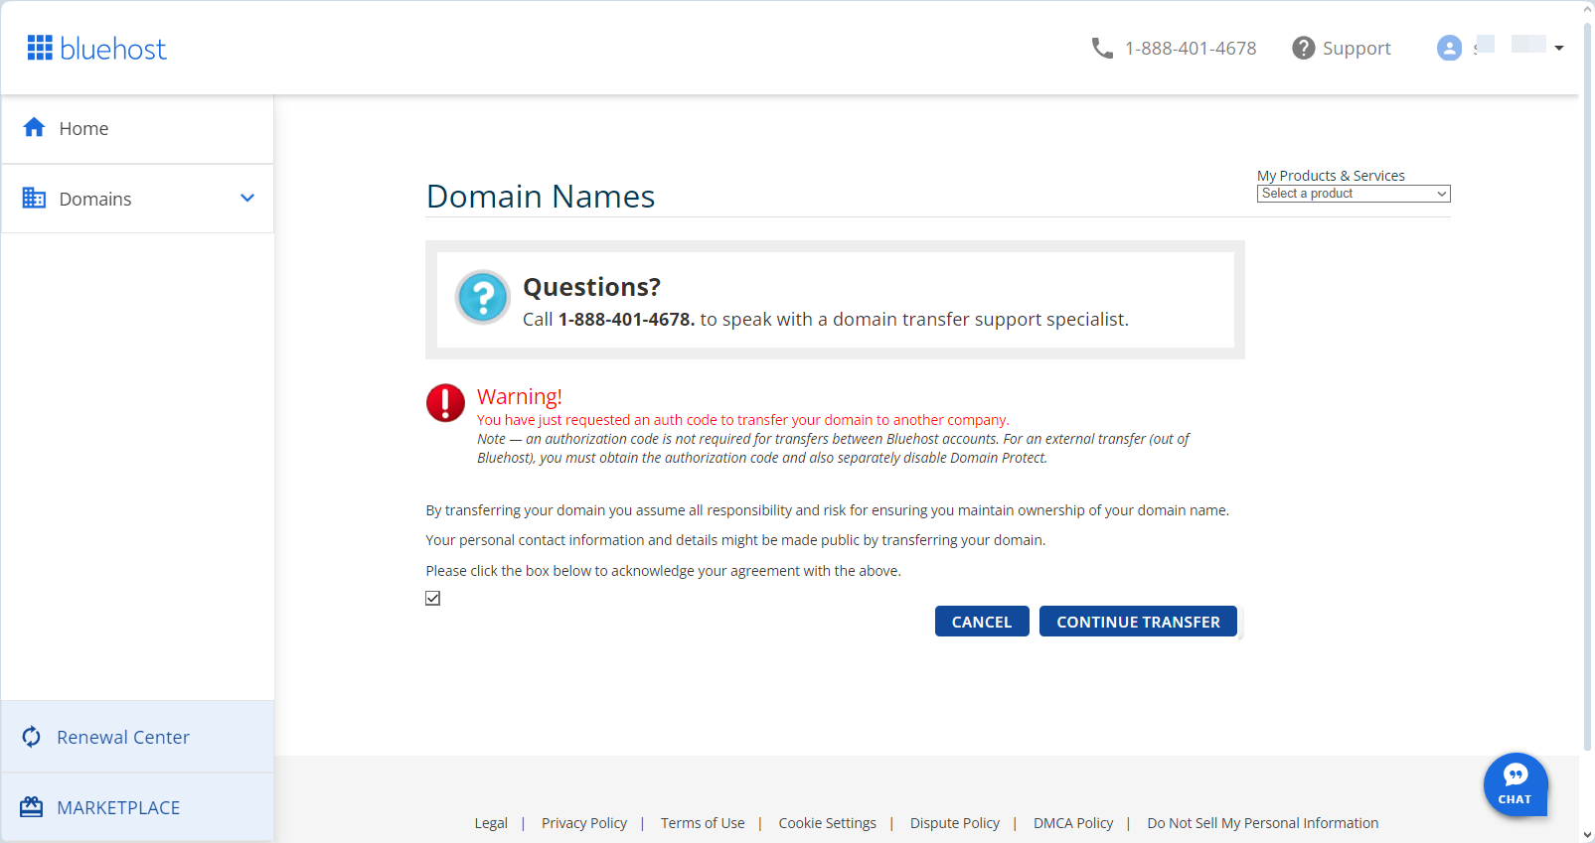Image resolution: width=1595 pixels, height=843 pixels.
Task: Click the red Warning exclamation icon
Action: point(445,403)
